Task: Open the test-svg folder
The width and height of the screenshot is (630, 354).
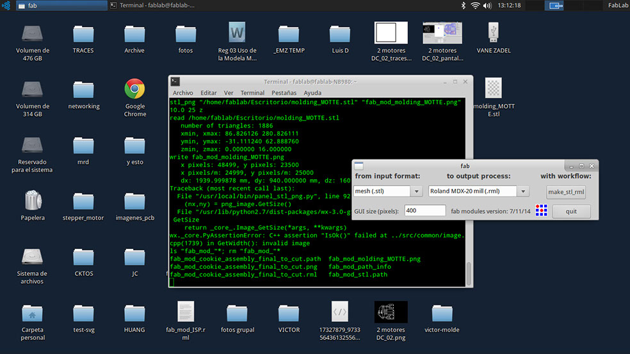Action: pyautogui.click(x=83, y=314)
